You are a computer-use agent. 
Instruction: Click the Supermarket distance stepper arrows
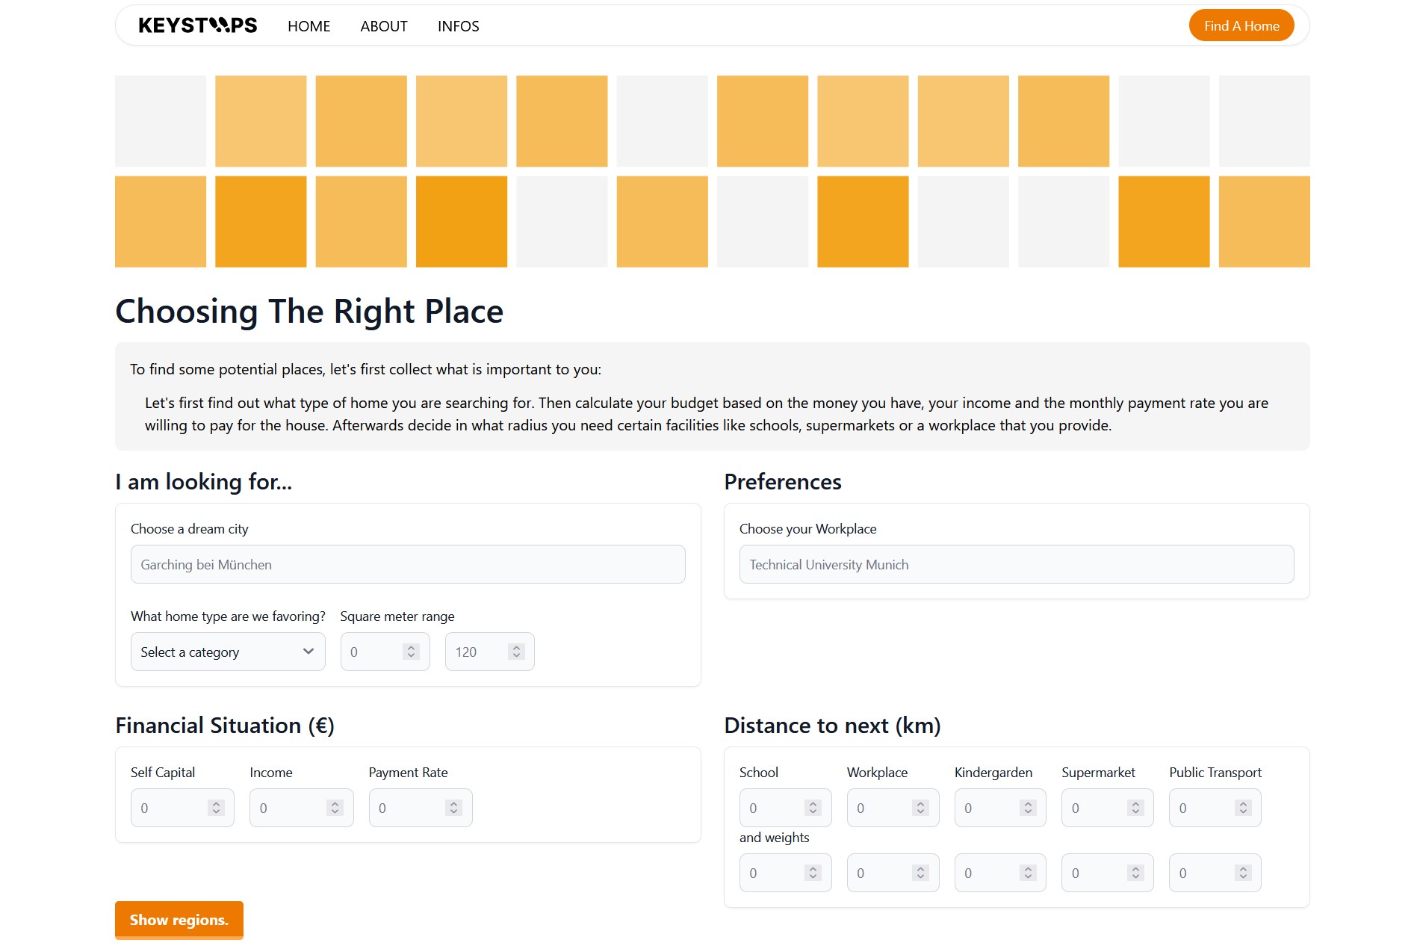point(1135,808)
